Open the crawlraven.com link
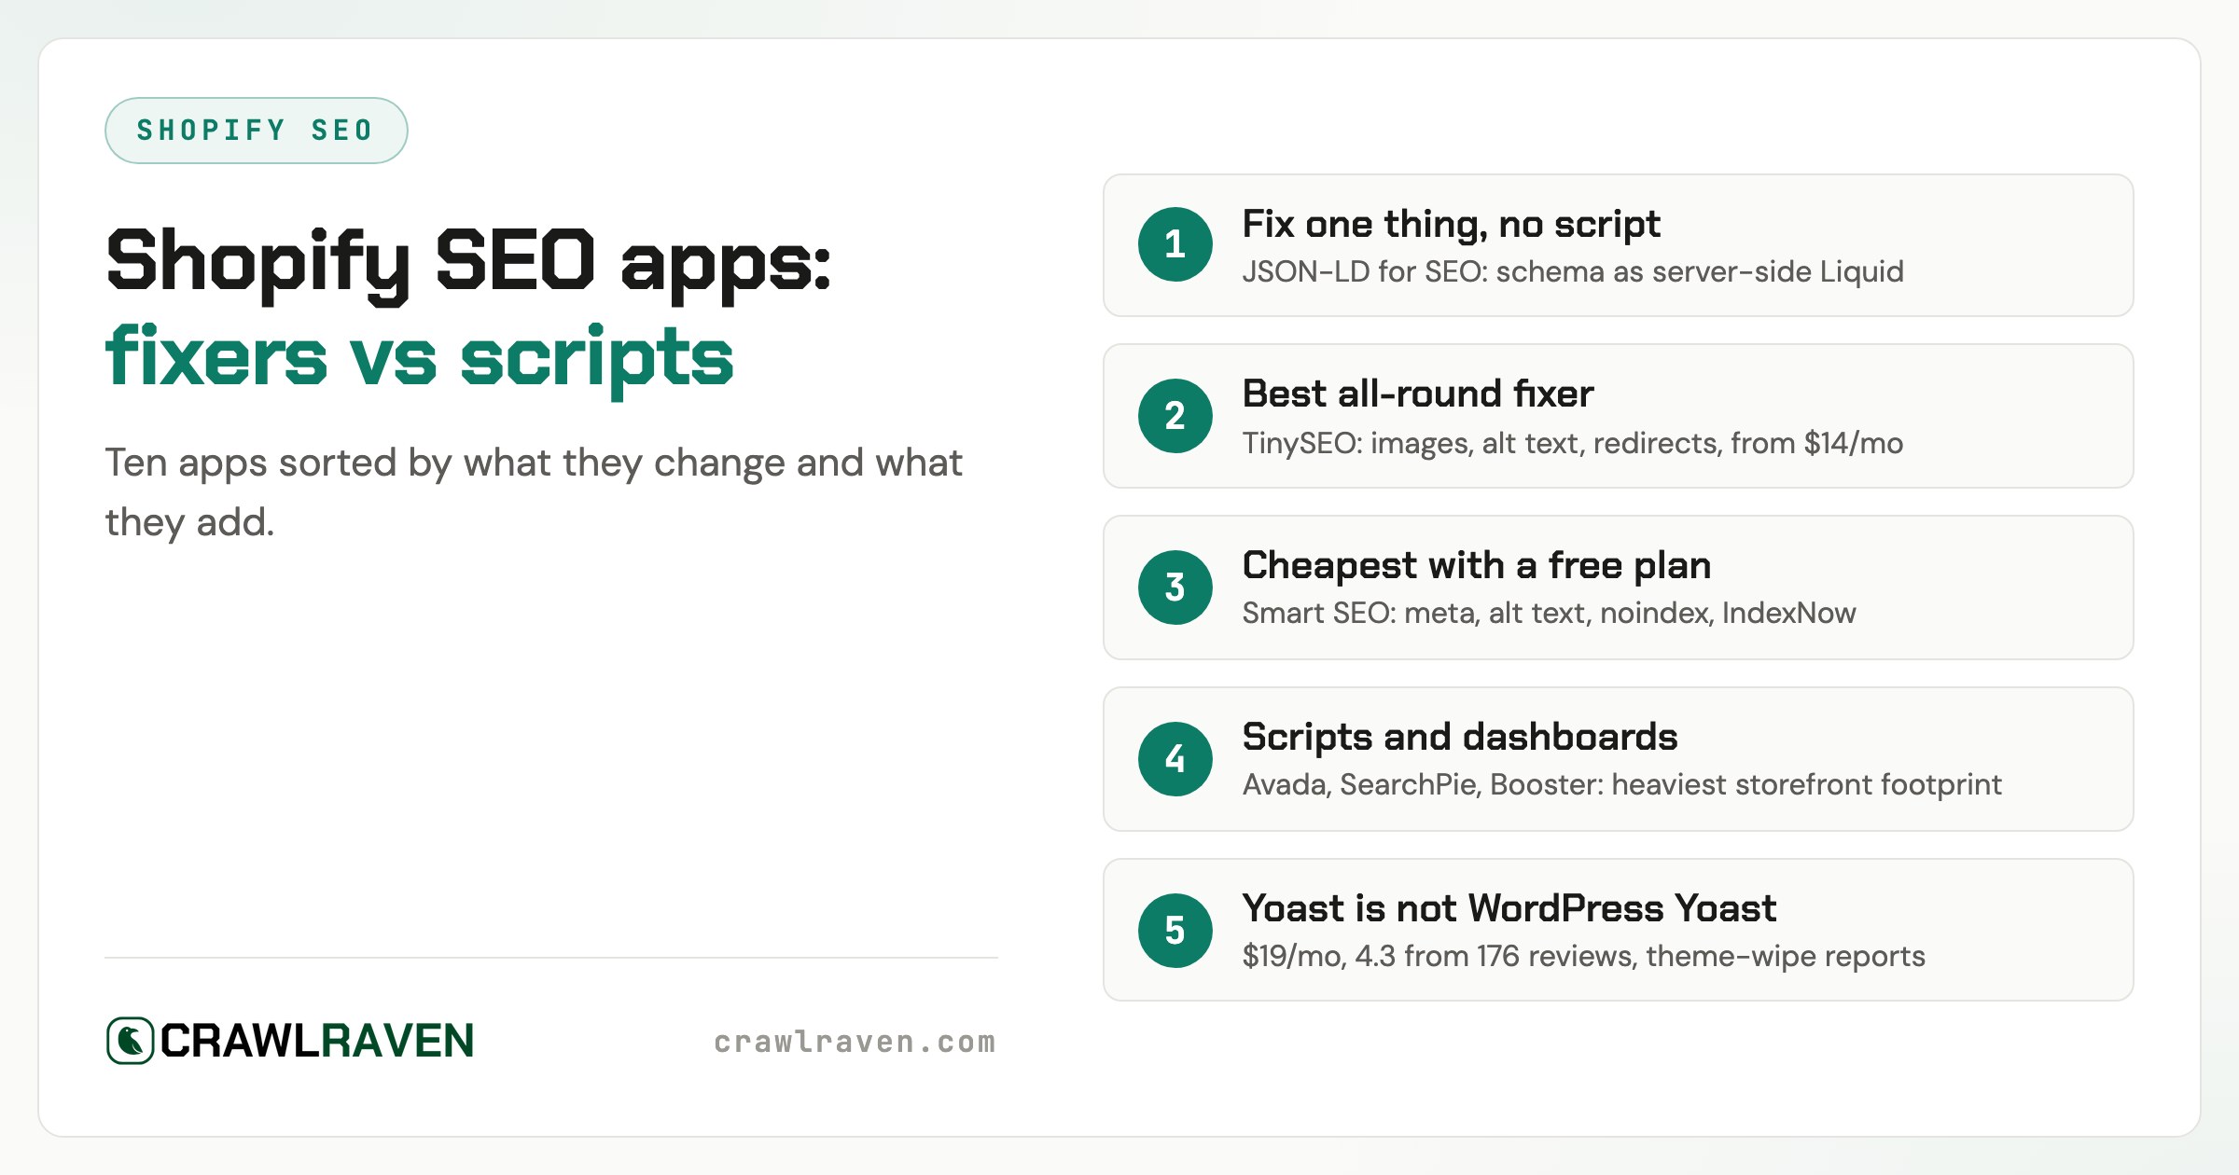This screenshot has height=1175, width=2239. (x=855, y=1042)
